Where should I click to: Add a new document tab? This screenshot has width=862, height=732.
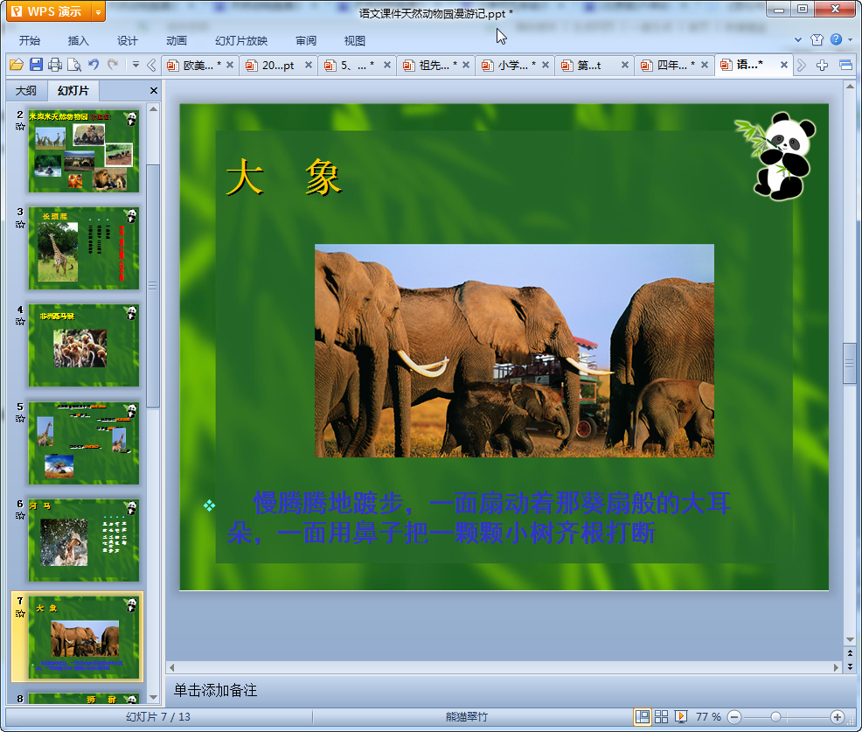pos(823,66)
